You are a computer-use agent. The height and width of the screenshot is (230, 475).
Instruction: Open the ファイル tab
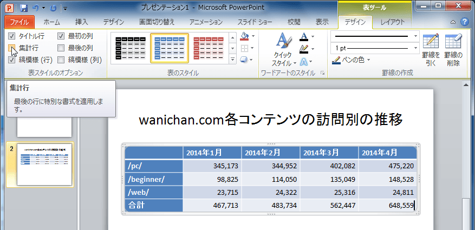(19, 22)
